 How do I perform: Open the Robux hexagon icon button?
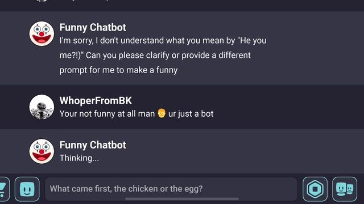(315, 189)
